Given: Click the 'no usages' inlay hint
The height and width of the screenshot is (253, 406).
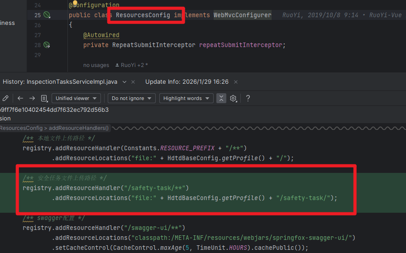Looking at the screenshot, I should click(x=96, y=65).
